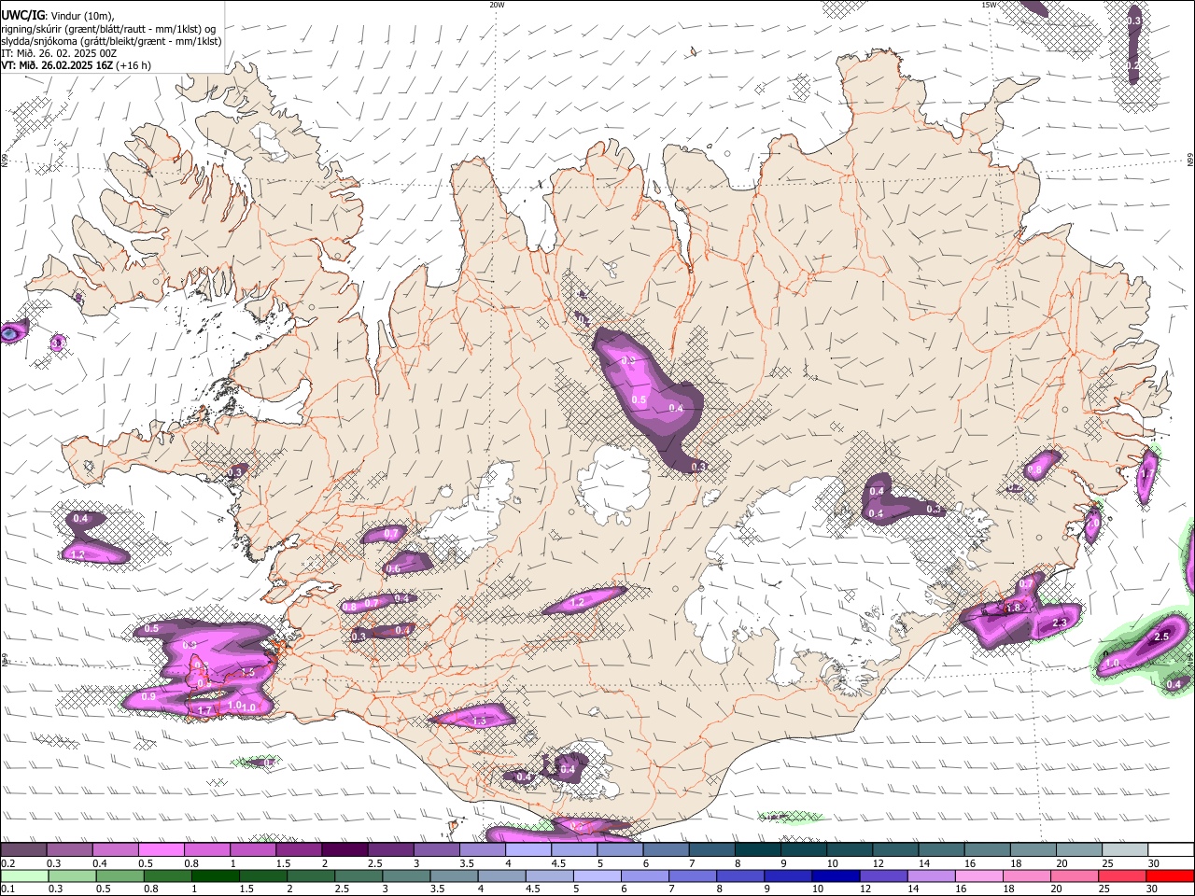Click the 0.2 swatch in the upper legend row
The height and width of the screenshot is (896, 1195).
pyautogui.click(x=23, y=850)
